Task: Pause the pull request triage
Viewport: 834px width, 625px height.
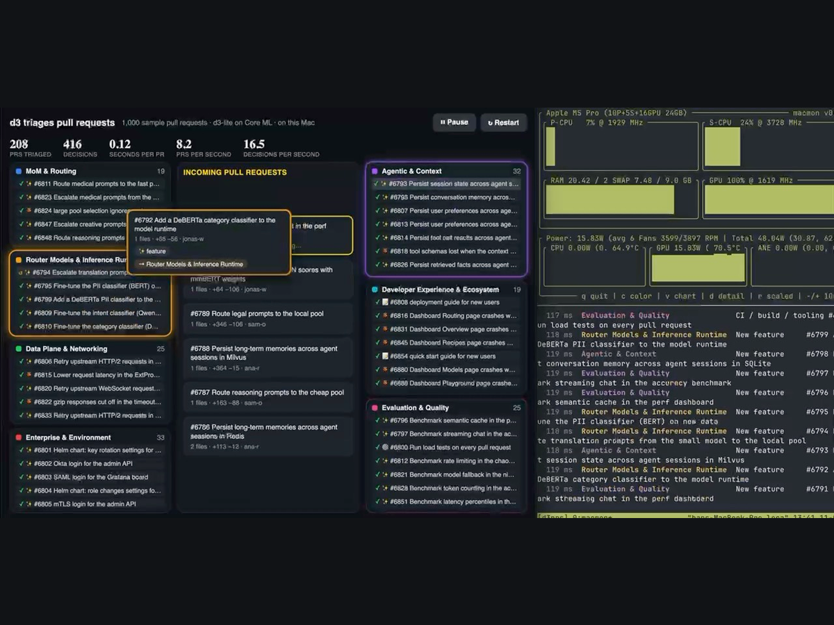Action: (455, 122)
